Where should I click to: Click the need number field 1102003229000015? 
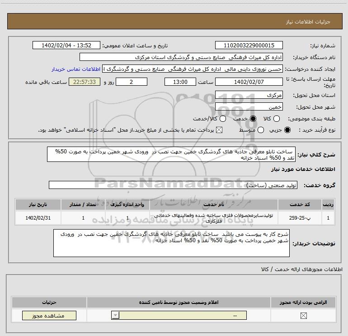(x=249, y=45)
